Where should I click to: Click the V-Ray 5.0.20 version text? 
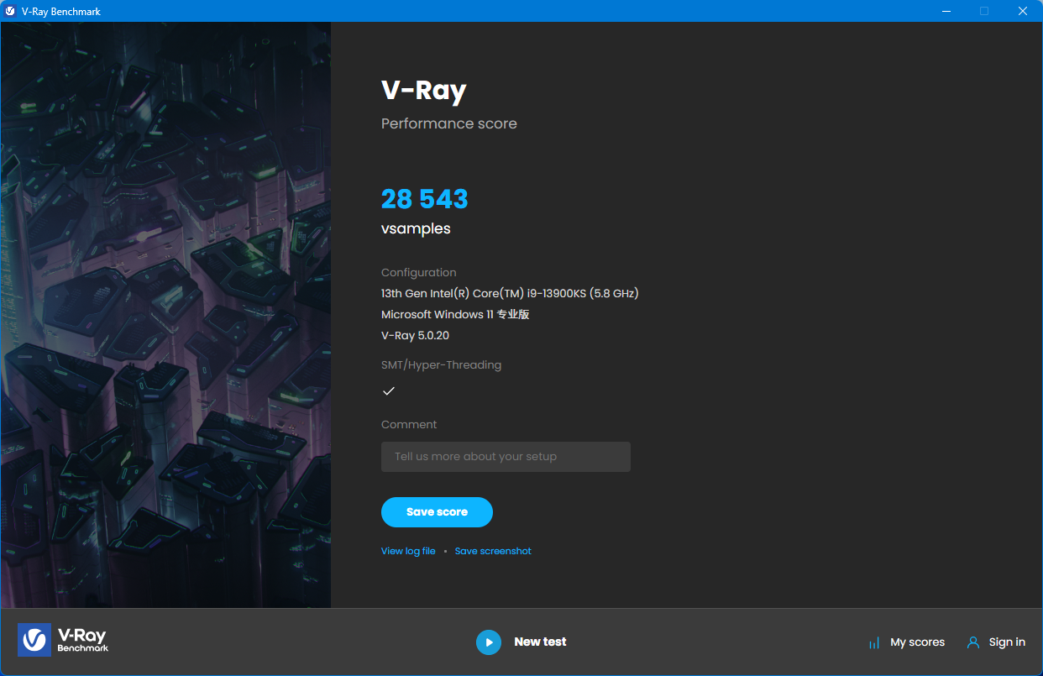[416, 335]
